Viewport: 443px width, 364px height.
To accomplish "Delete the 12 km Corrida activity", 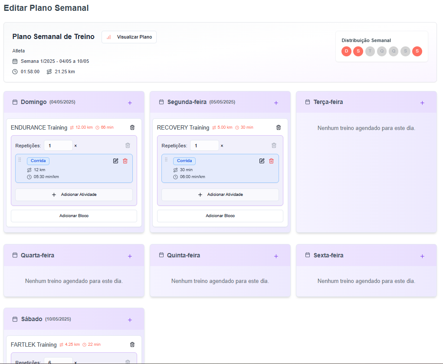I will (125, 161).
